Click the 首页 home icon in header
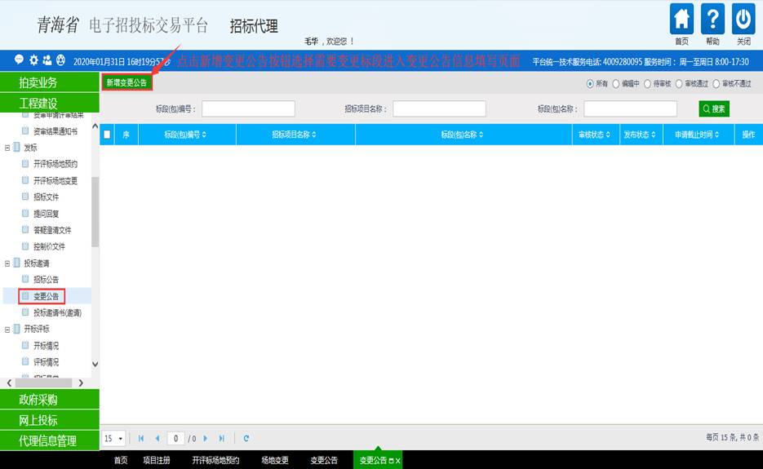Image resolution: width=763 pixels, height=469 pixels. 681,20
